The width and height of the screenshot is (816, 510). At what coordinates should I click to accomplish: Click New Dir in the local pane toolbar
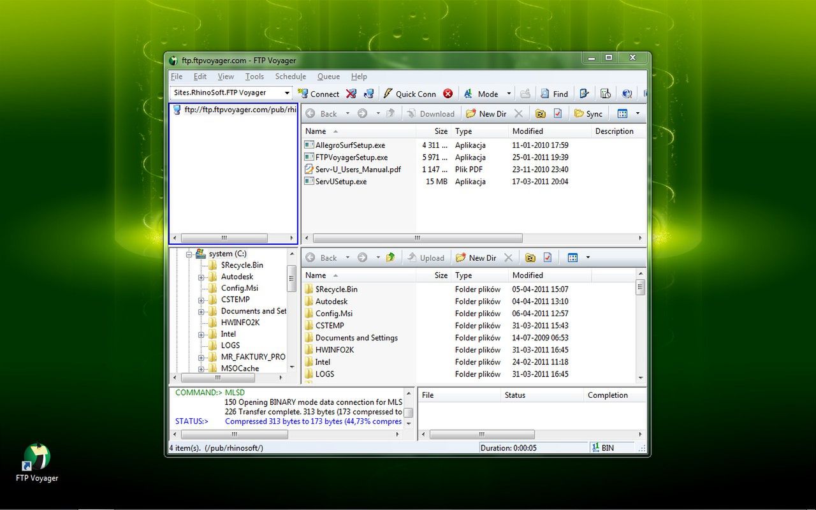click(476, 258)
